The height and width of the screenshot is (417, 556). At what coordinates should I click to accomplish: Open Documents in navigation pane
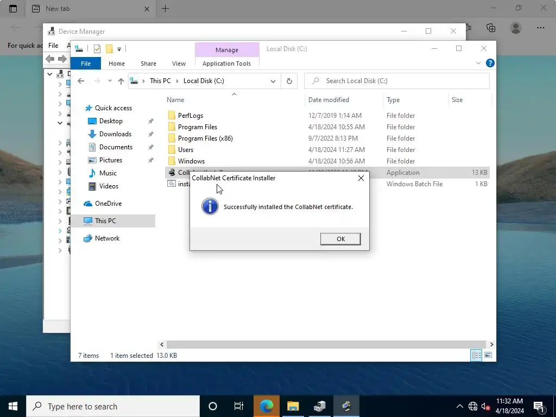[116, 147]
